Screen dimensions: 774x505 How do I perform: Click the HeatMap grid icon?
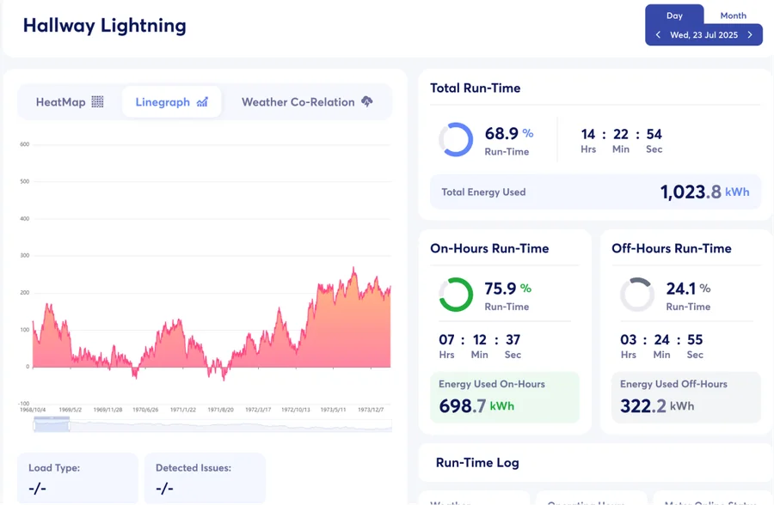pyautogui.click(x=98, y=101)
